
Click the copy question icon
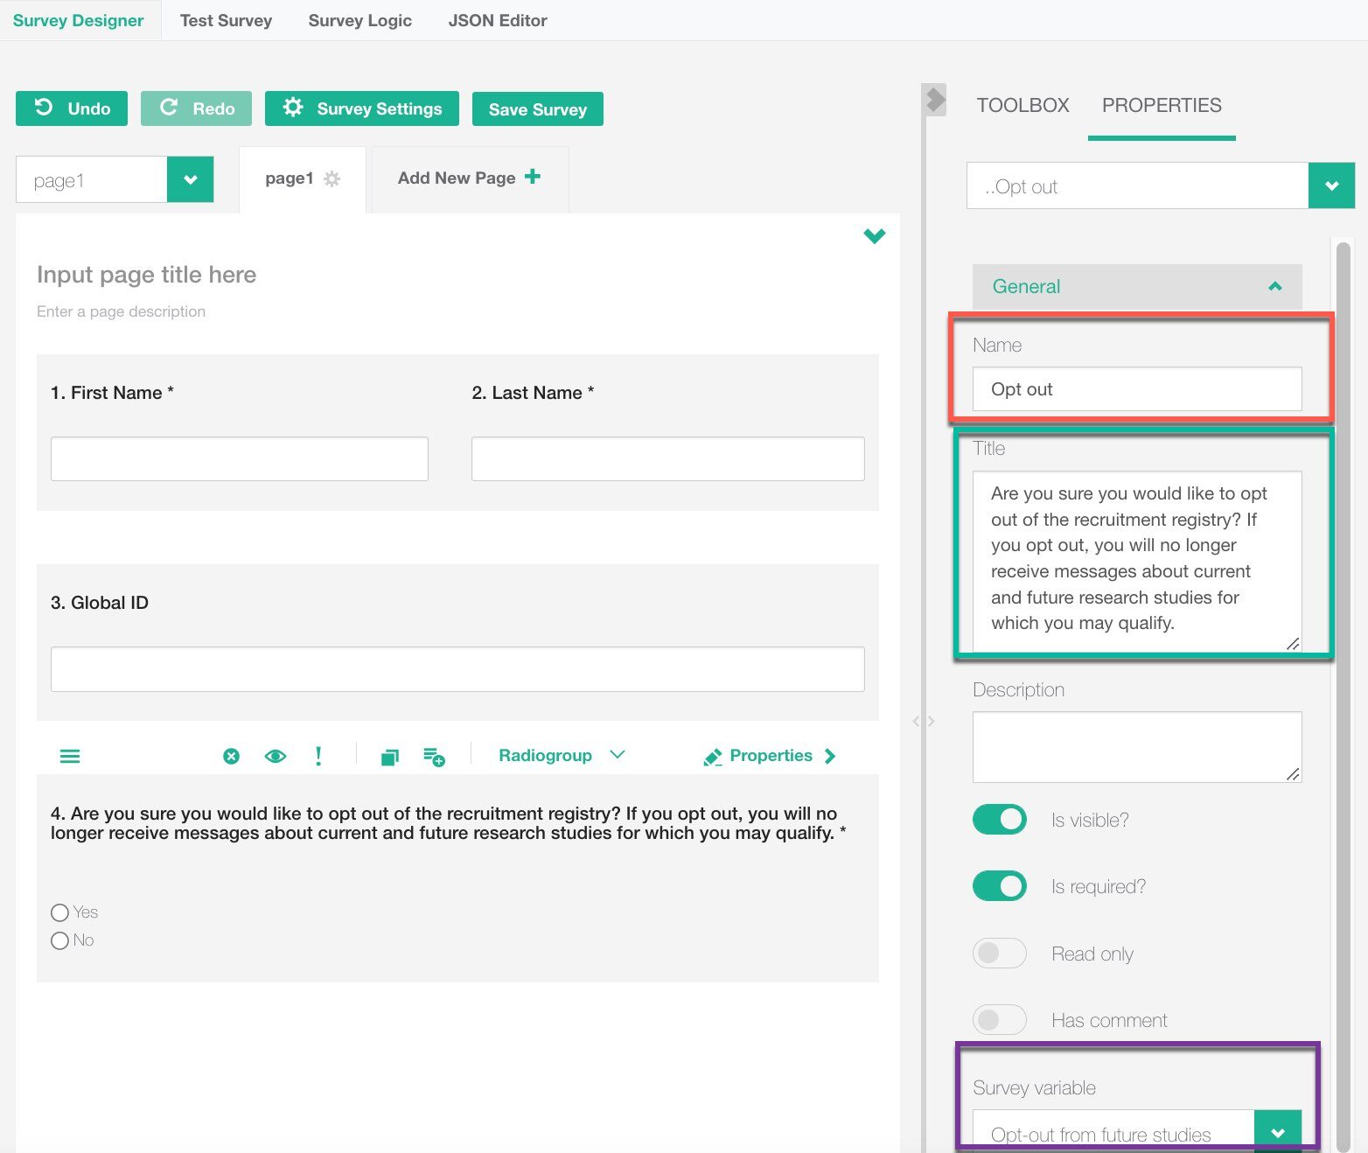tap(390, 757)
